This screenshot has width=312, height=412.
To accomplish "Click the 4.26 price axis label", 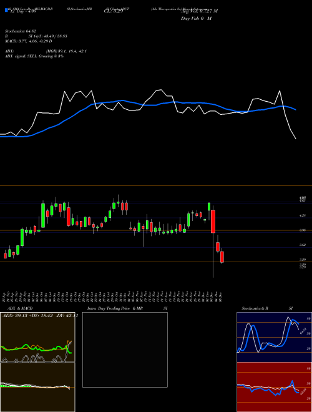I will coord(303,215).
